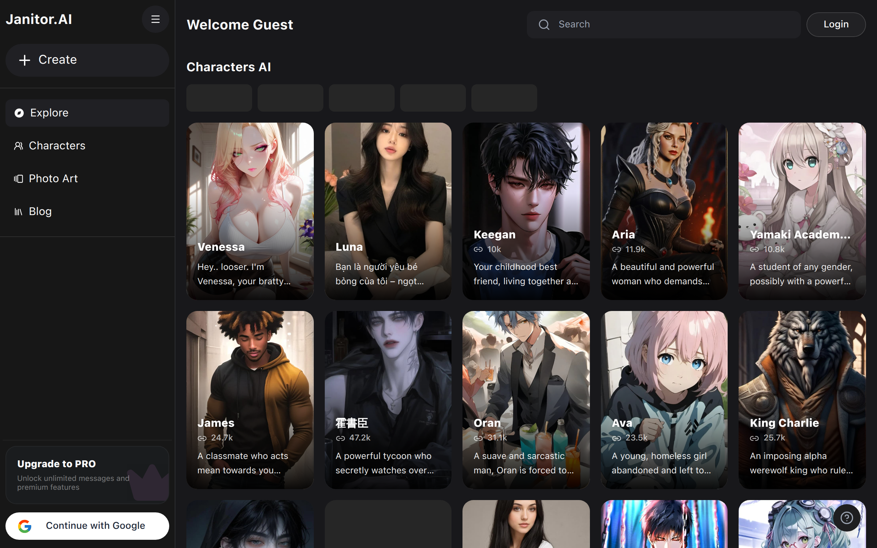
Task: Click the Photo Art sidebar icon
Action: click(18, 179)
